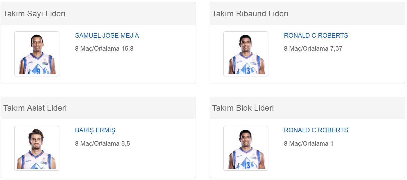Click Ronald Roberts' photo in rebound leader panel
The height and width of the screenshot is (180, 407).
246,54
